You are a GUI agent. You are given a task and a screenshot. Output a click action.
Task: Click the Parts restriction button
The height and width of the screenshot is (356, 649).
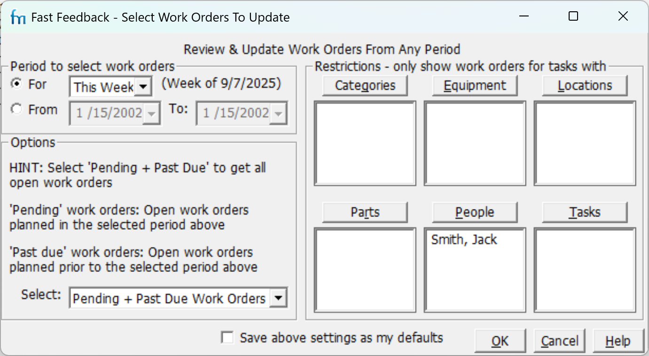[x=365, y=212]
